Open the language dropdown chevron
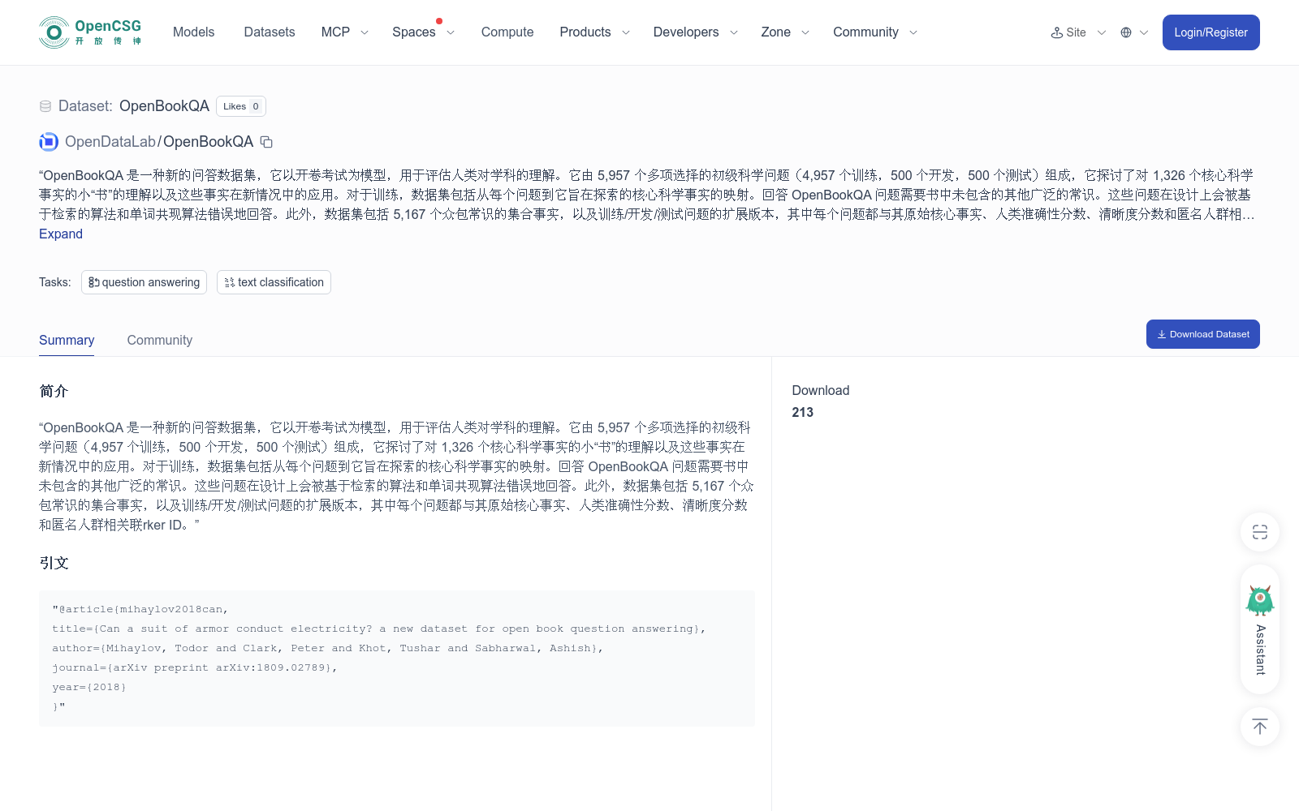 pos(1144,32)
